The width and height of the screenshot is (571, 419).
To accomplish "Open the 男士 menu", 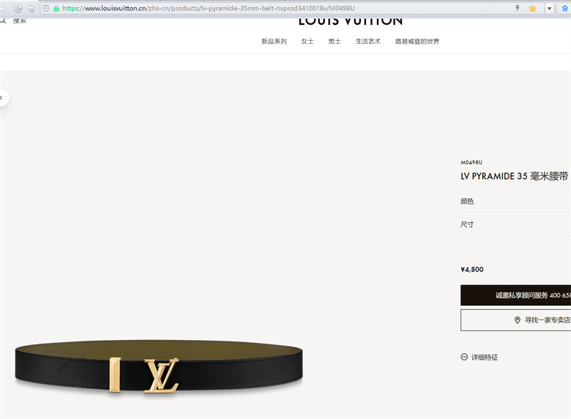I will 335,42.
